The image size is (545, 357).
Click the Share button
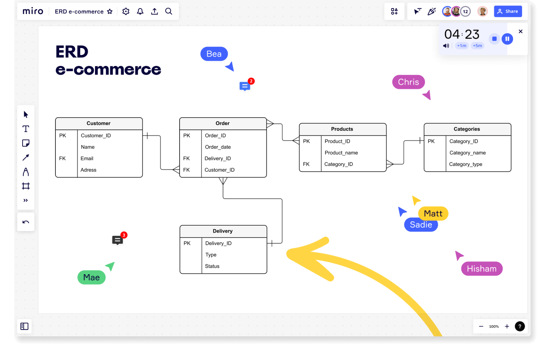[508, 11]
